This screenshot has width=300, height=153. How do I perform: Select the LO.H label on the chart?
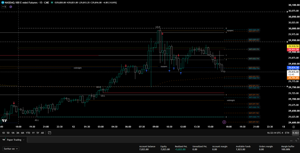(x=158, y=27)
